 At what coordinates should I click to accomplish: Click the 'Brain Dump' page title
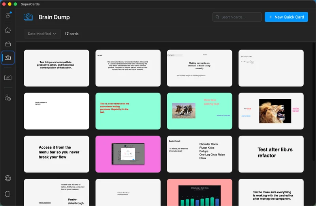point(54,17)
